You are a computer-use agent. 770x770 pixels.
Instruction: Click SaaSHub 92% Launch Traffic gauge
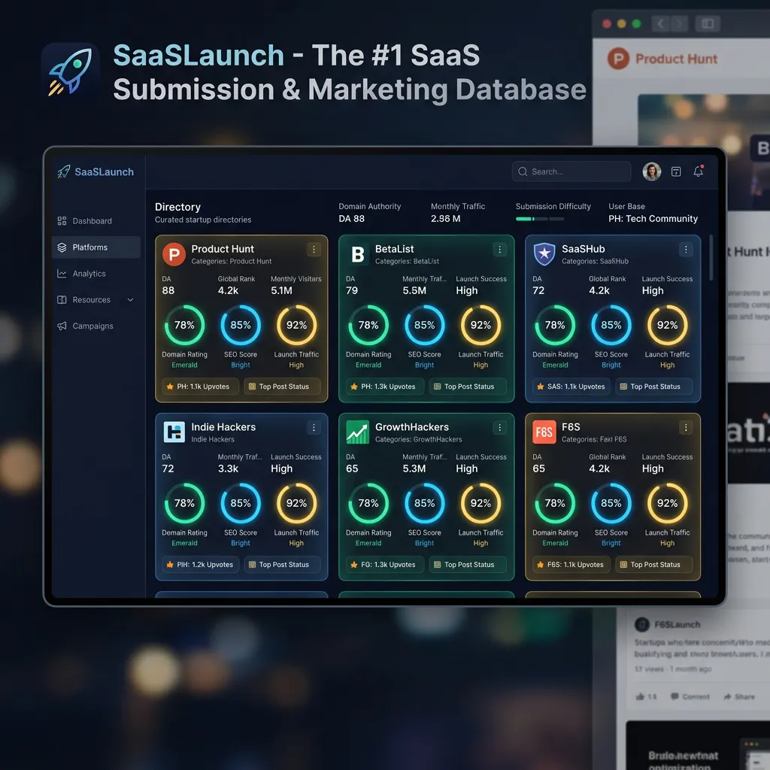[667, 325]
